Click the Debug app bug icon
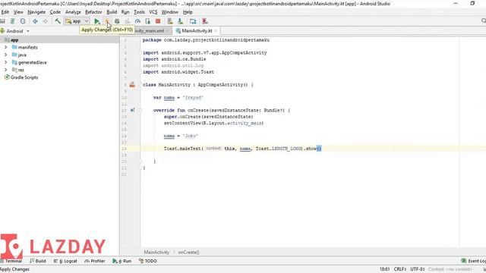 point(117,21)
